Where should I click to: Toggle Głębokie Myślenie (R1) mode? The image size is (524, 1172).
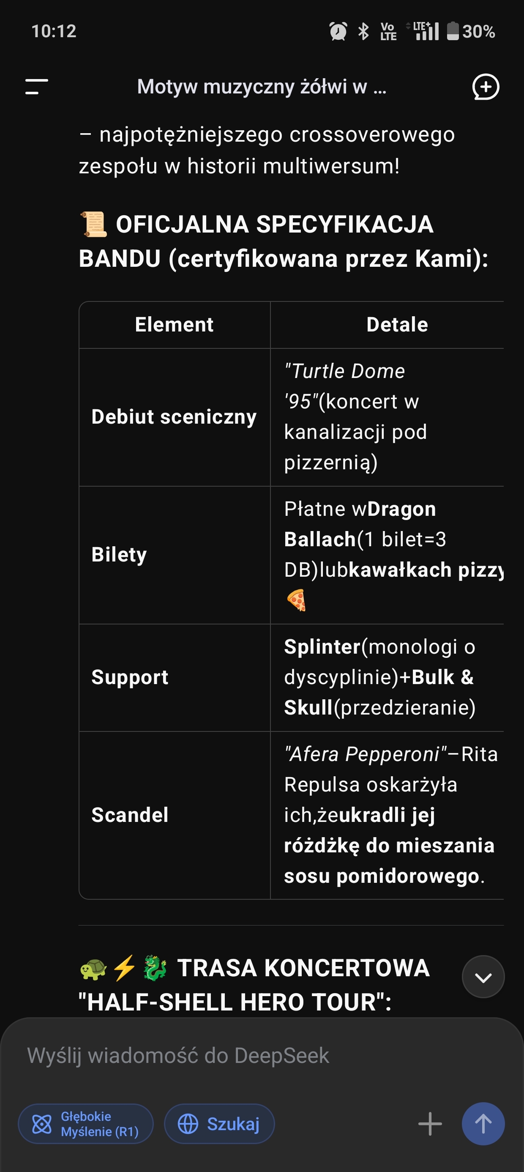pyautogui.click(x=86, y=1124)
